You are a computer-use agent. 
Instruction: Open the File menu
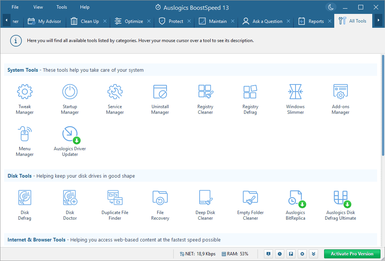[x=15, y=7]
